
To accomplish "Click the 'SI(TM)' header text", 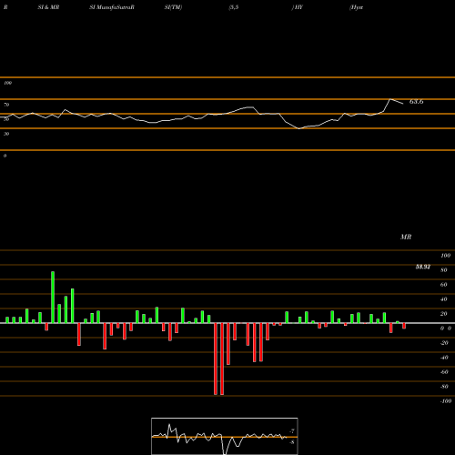I will [x=173, y=7].
